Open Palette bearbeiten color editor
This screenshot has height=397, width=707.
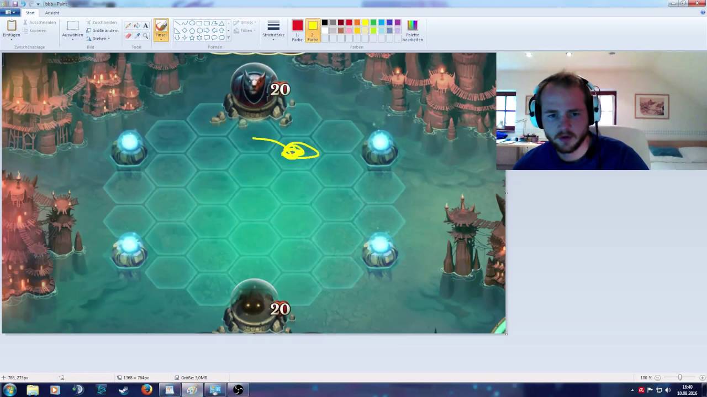(413, 31)
